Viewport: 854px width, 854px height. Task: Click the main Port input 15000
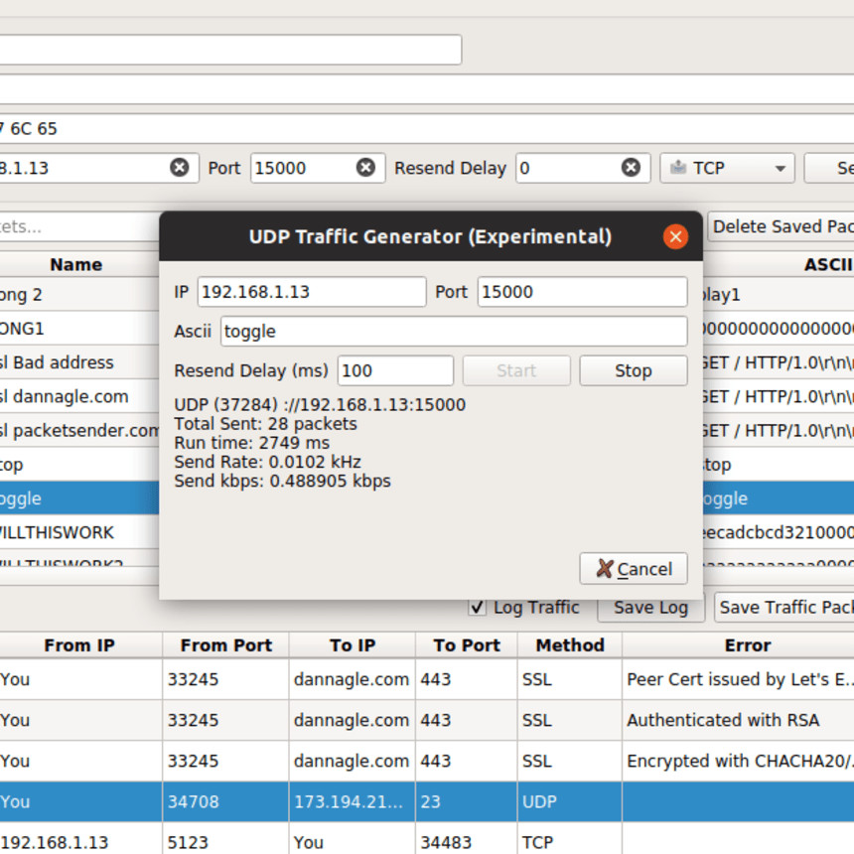pos(318,168)
